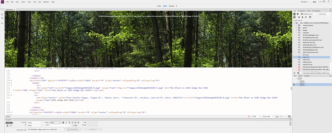Screen dimensions: 332x133
Task: Click the Ordered List icon in Properties
Action: (72, 122)
